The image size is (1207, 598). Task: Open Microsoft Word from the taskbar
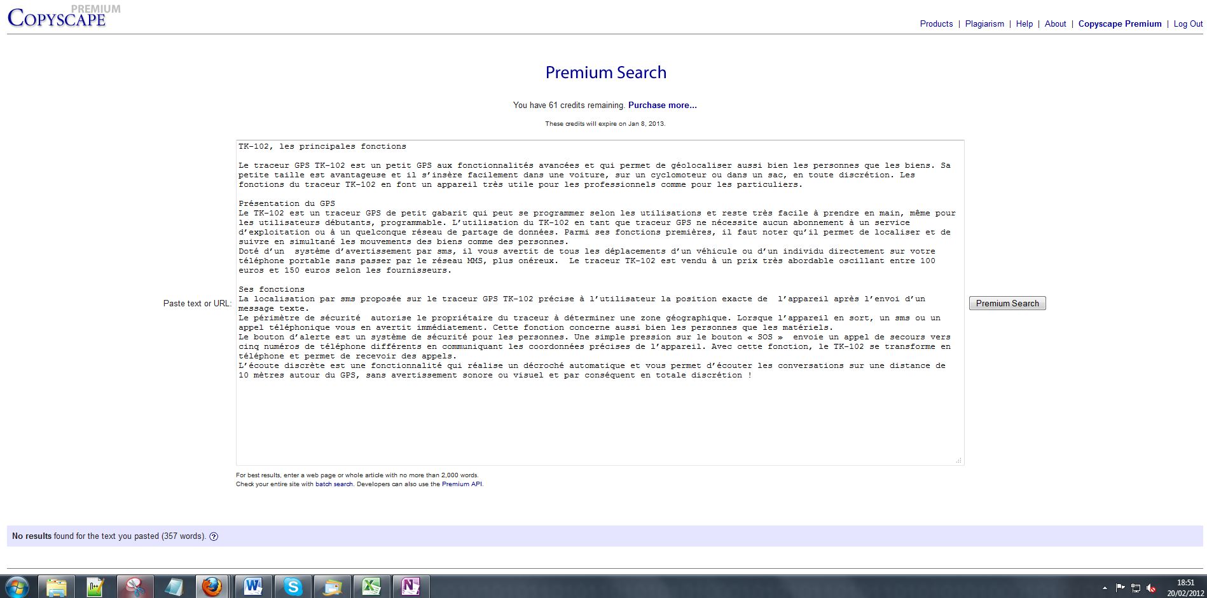(x=253, y=587)
